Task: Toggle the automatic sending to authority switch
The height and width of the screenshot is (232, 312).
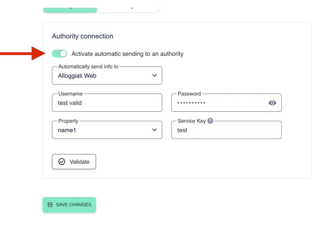Action: coord(59,54)
